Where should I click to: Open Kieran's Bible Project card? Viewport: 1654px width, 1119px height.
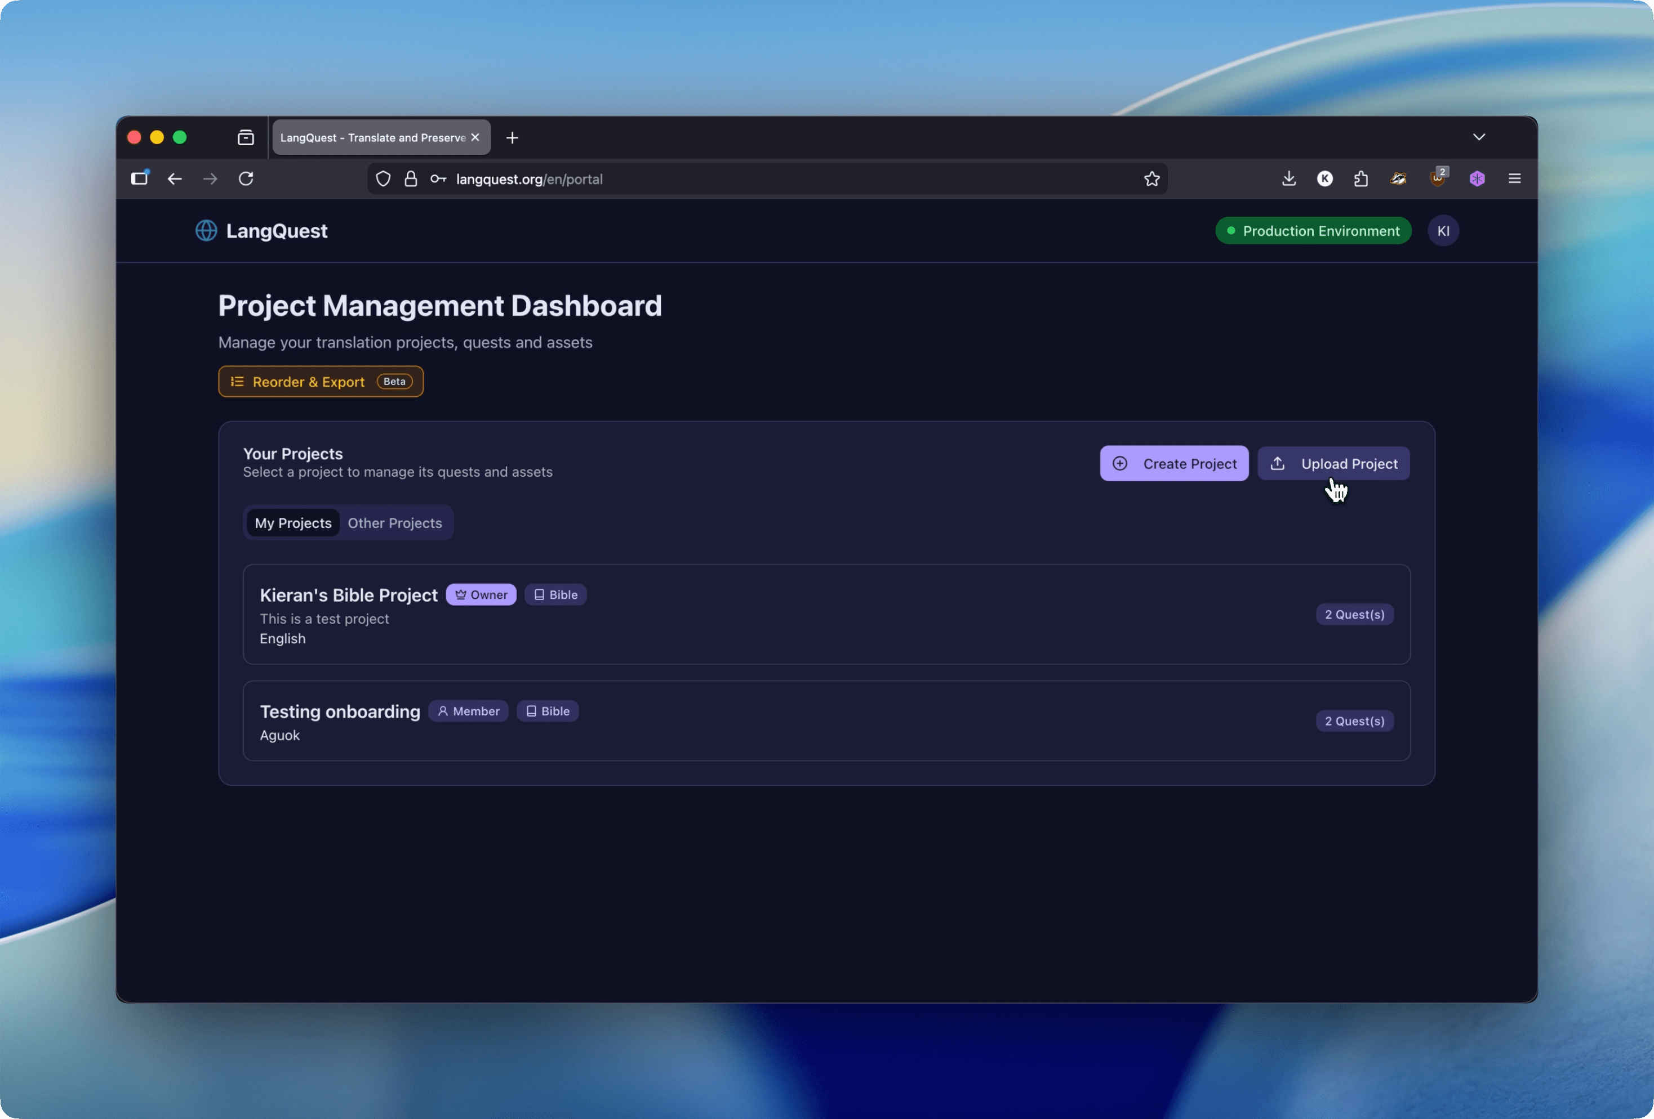[826, 615]
